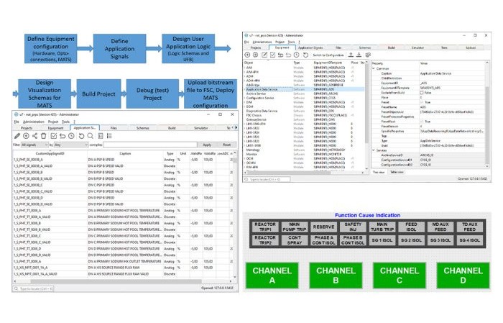
Task: Click the first add circle icon in Equipment toolbar
Action: click(x=248, y=55)
